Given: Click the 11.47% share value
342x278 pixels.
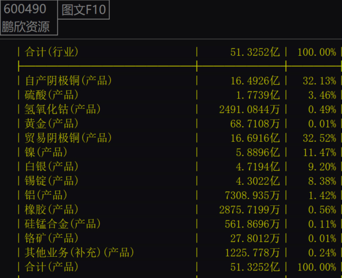Looking at the screenshot, I should pyautogui.click(x=320, y=153).
